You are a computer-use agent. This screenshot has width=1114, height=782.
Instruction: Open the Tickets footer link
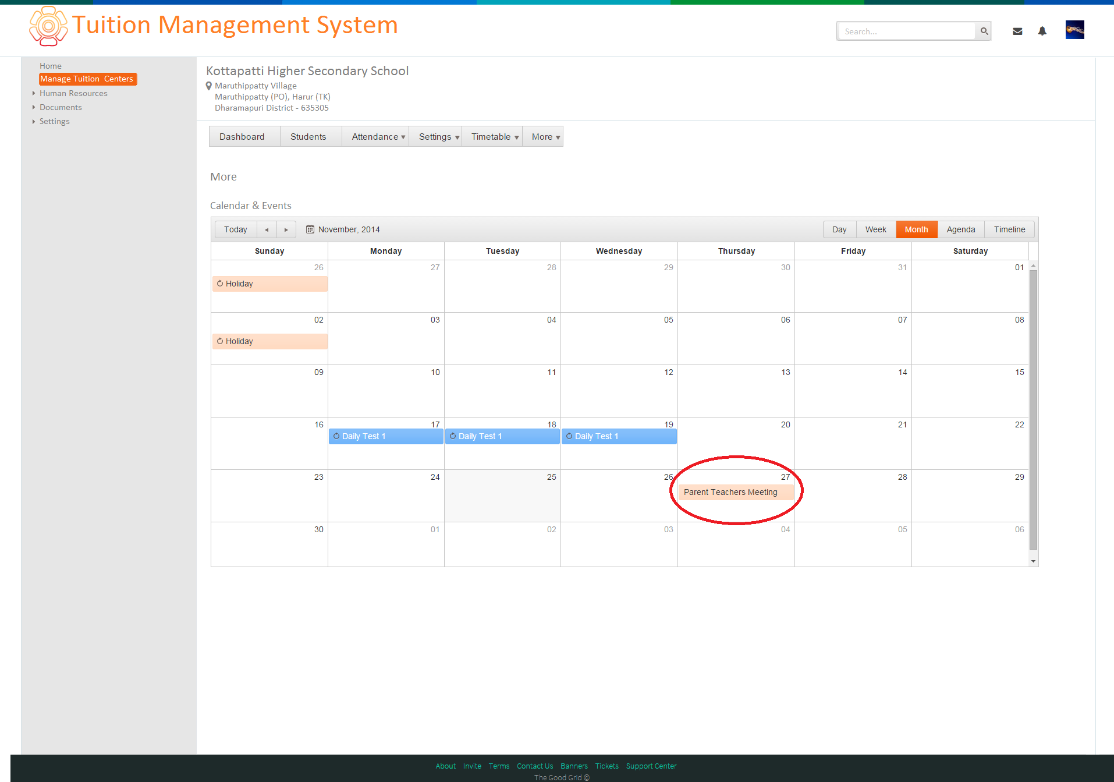click(x=607, y=766)
